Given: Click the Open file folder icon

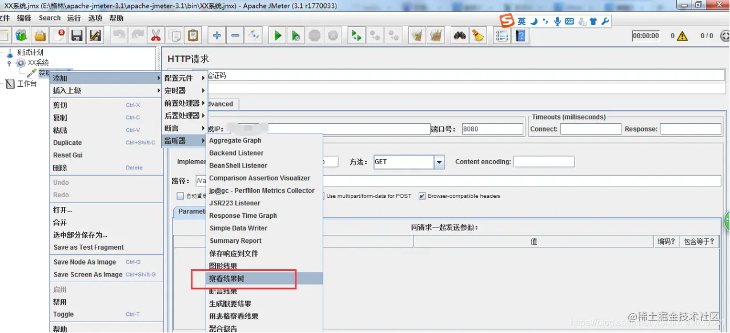Looking at the screenshot, I should [40, 35].
